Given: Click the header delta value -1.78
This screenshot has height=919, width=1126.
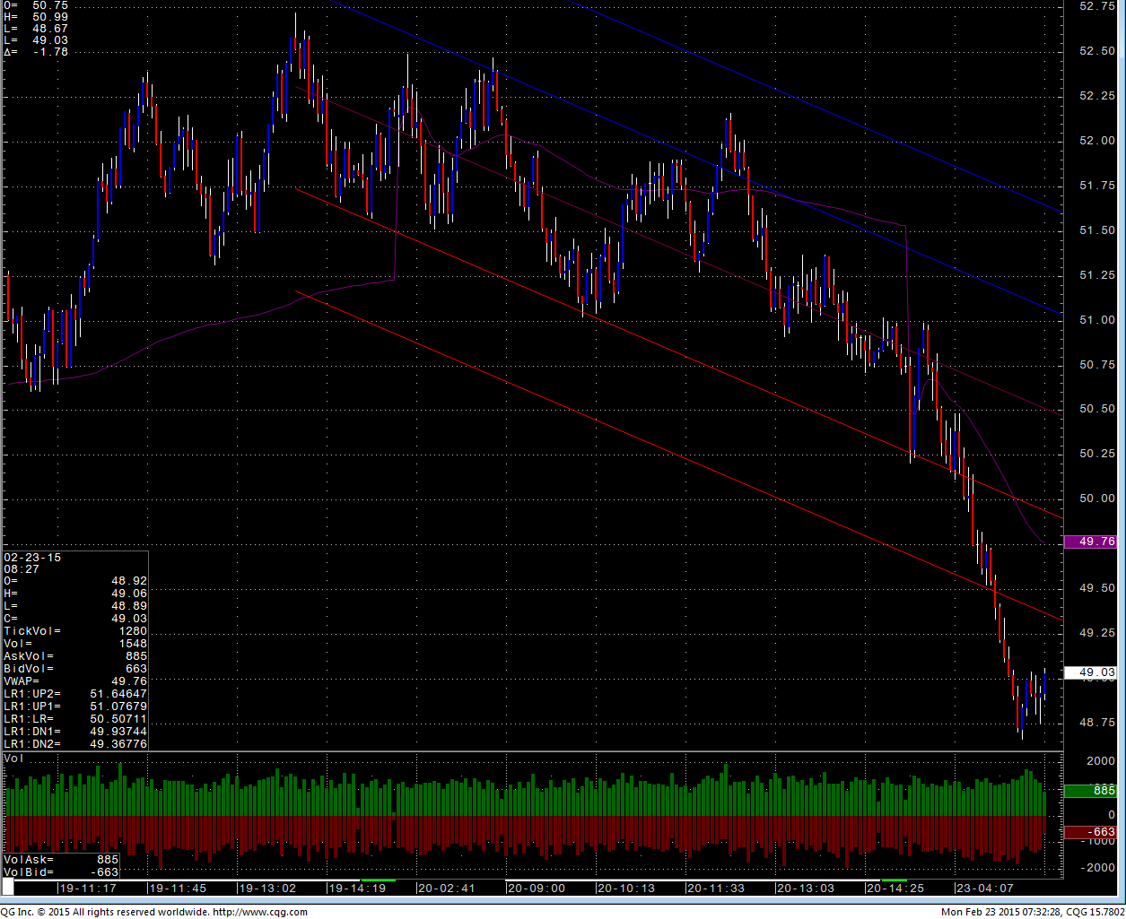Looking at the screenshot, I should [x=50, y=52].
